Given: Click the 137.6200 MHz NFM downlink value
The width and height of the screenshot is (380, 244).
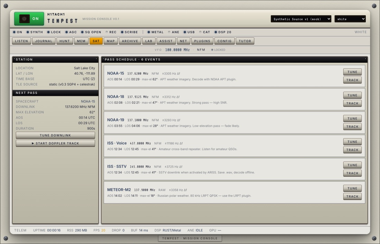Looking at the screenshot, I should (80, 107).
